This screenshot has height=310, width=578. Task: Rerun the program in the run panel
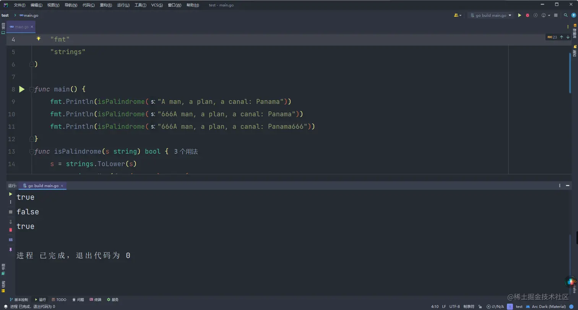click(11, 194)
